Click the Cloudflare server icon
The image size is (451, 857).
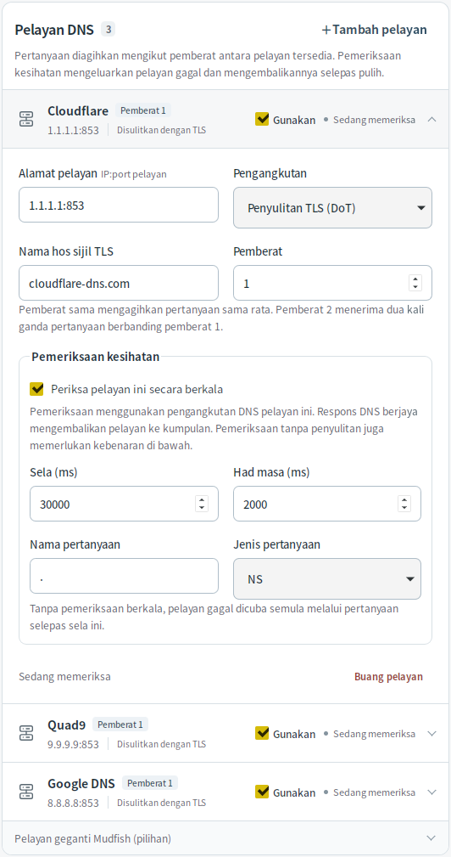point(26,119)
